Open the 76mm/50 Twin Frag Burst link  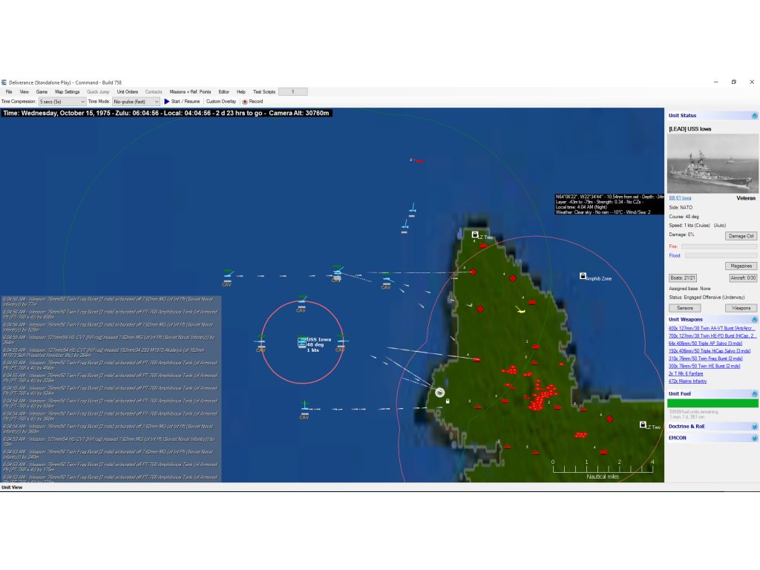(705, 358)
